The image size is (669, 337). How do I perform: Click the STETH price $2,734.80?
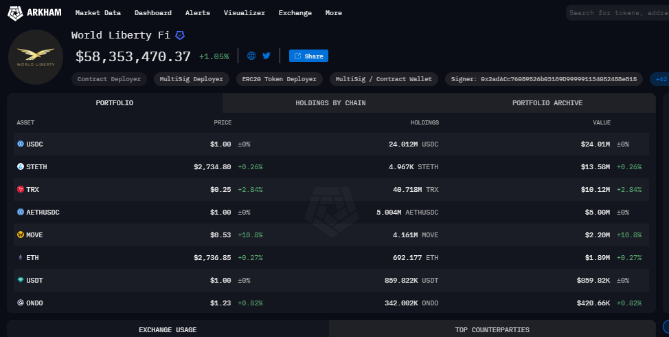pos(212,167)
